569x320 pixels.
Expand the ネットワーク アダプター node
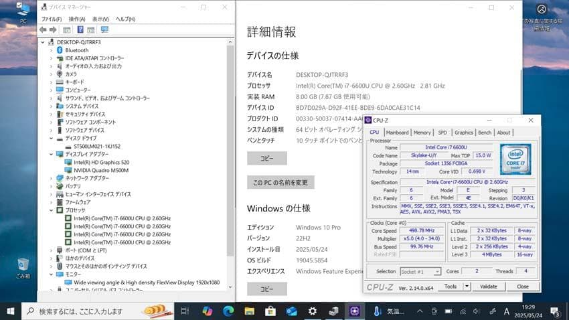51,178
